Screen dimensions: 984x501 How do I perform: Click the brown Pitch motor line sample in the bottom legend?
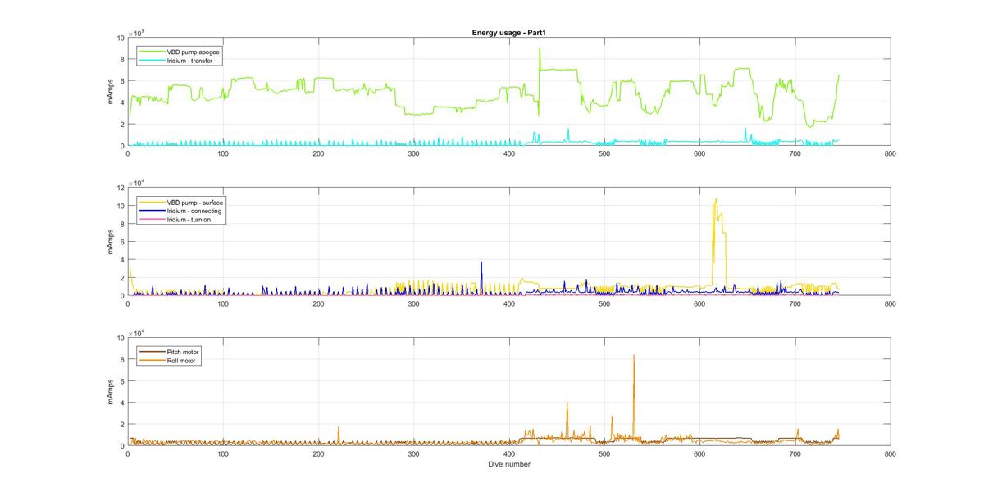(x=152, y=352)
